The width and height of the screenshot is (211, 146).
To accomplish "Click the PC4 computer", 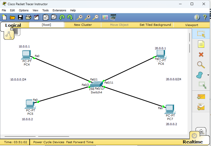I will [x=26, y=55].
